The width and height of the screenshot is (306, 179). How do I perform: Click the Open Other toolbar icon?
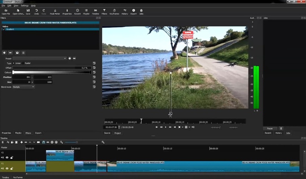pyautogui.click(x=18, y=12)
